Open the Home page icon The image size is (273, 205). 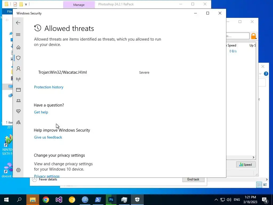tap(18, 48)
